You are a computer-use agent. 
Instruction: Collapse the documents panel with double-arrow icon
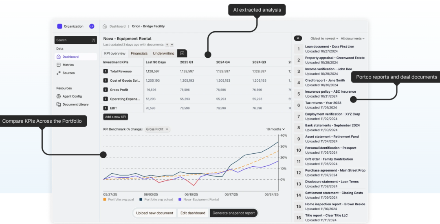pos(298,38)
